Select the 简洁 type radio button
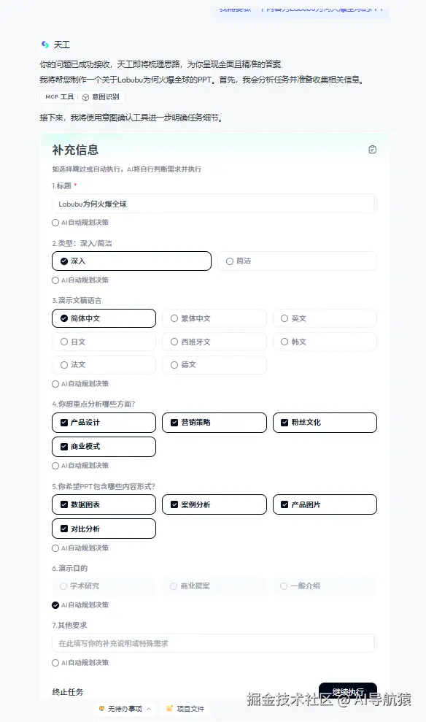 point(230,261)
